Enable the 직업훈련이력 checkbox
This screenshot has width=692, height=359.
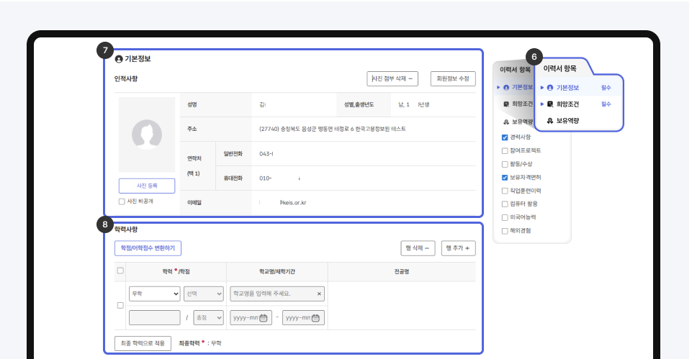pos(505,191)
